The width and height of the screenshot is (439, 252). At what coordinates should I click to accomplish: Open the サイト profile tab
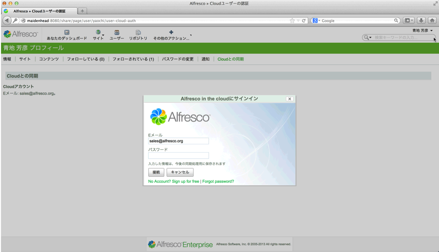click(x=25, y=59)
